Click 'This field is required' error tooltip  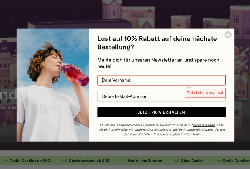[205, 93]
